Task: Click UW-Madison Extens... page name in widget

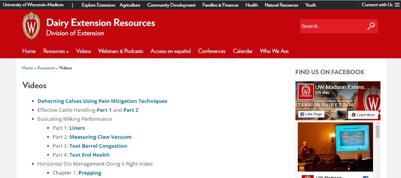Action: click(x=343, y=87)
